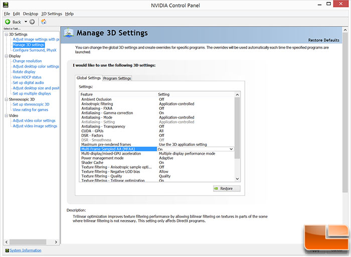Click the Home icon in toolbar
This screenshot has height=257, width=351.
coord(44,22)
